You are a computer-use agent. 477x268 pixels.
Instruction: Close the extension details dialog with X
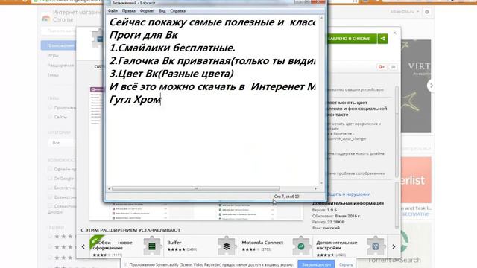coord(394,33)
